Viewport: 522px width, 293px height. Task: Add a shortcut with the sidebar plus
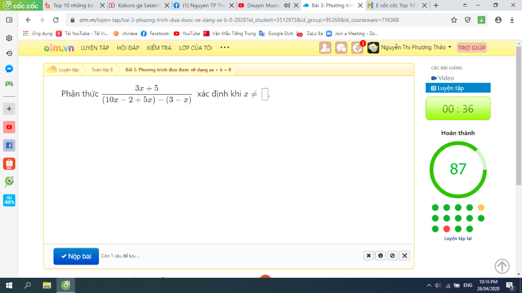[x=9, y=109]
